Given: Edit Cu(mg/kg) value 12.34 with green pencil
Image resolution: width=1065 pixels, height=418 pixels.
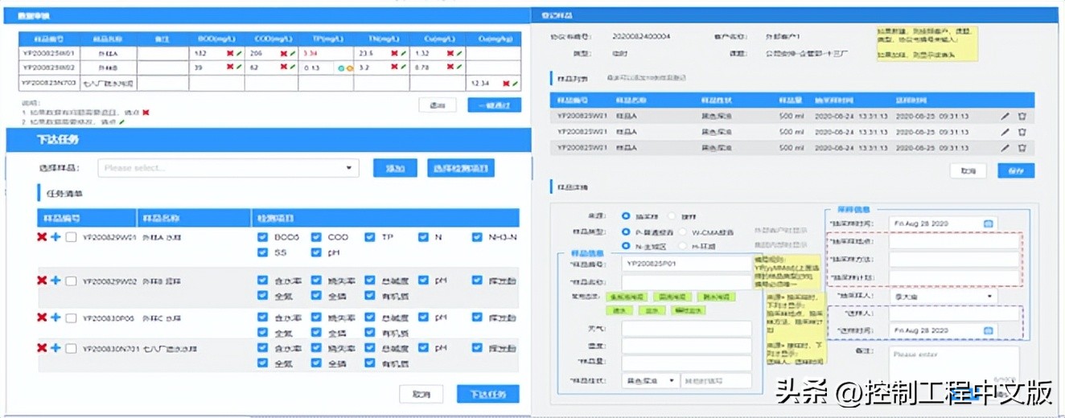Looking at the screenshot, I should click(x=514, y=83).
